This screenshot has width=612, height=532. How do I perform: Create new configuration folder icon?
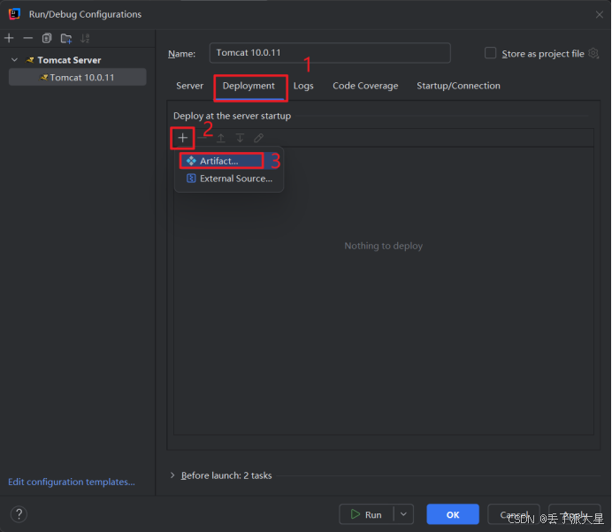tap(66, 38)
